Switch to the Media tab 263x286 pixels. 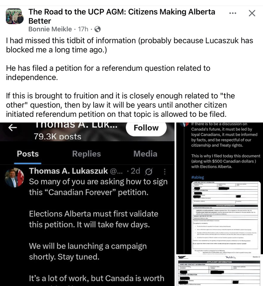tap(145, 154)
